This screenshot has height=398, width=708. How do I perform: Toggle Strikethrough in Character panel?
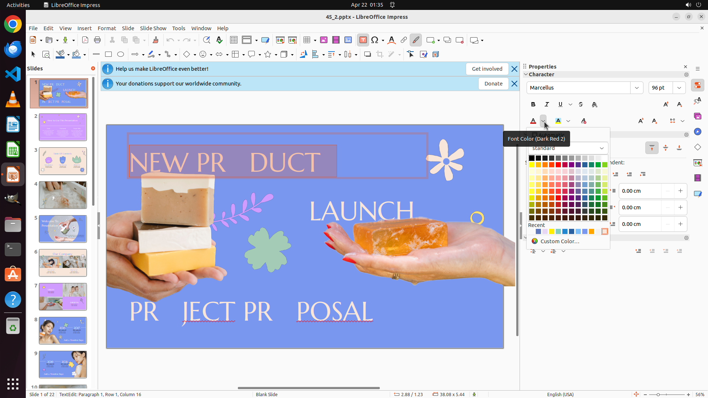(x=581, y=105)
